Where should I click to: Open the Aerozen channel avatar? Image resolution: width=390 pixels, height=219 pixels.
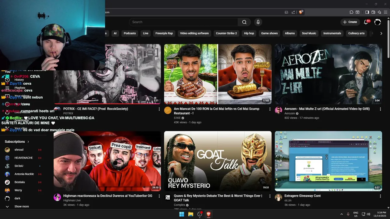coord(278,110)
